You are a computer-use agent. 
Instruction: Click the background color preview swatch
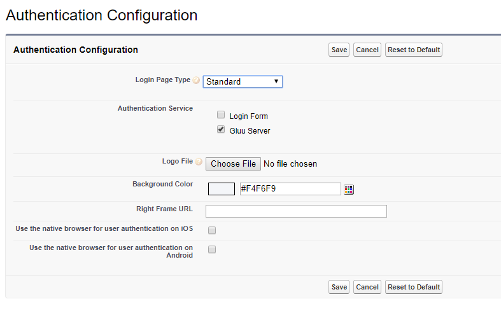pyautogui.click(x=222, y=189)
